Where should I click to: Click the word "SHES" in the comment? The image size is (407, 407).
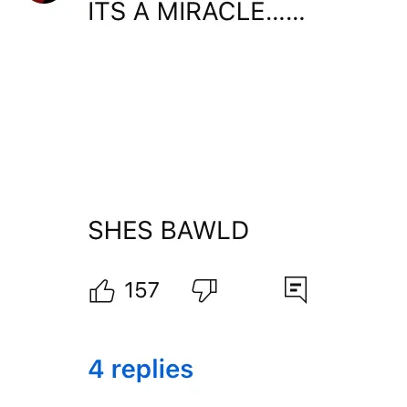pos(120,230)
